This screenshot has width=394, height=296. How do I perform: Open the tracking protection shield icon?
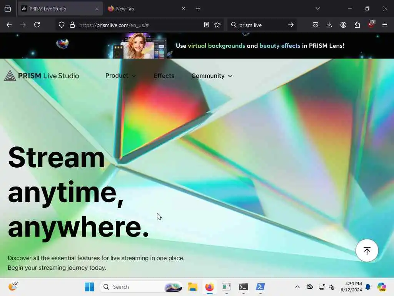point(62,25)
